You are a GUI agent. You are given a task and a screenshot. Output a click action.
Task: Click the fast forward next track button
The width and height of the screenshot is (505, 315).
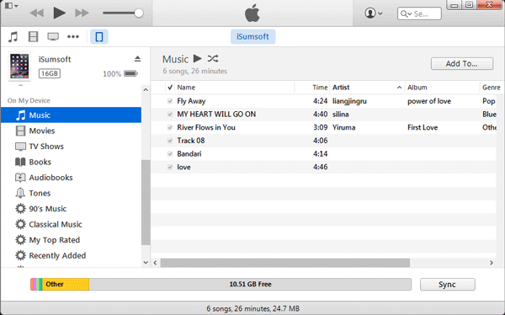click(x=82, y=13)
